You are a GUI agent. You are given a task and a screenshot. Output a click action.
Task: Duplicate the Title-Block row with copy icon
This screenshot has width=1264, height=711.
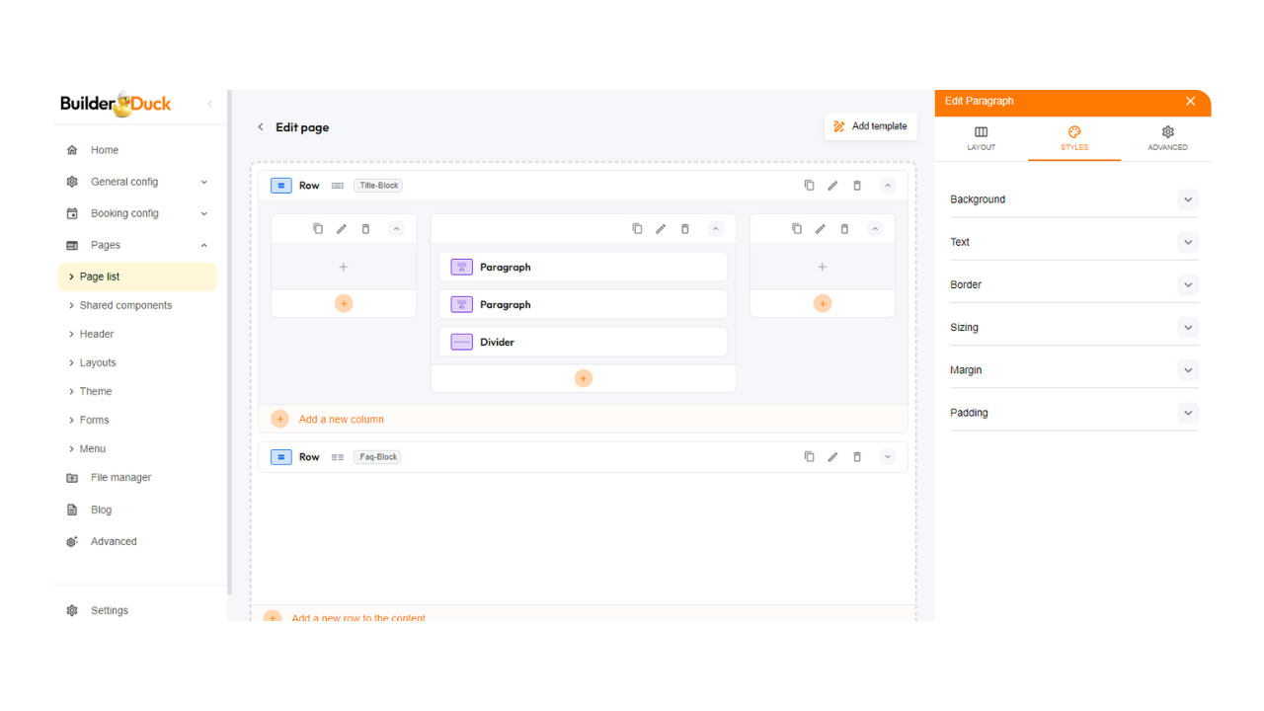809,186
